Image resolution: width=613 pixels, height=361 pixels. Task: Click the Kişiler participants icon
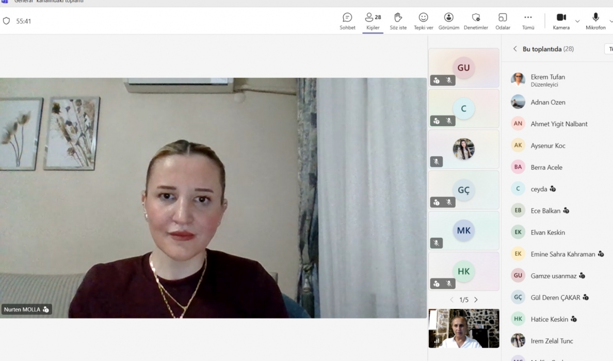pyautogui.click(x=373, y=21)
